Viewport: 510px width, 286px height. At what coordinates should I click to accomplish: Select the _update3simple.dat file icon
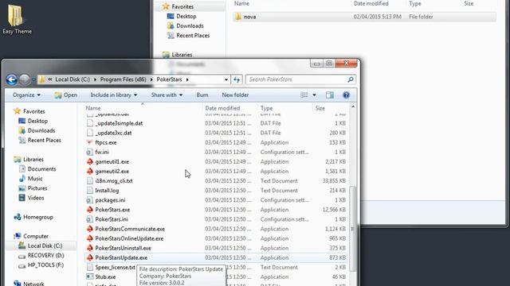tap(90, 123)
